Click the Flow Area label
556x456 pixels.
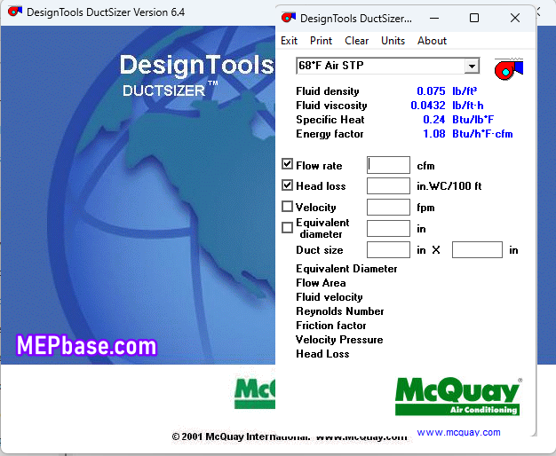pyautogui.click(x=321, y=283)
